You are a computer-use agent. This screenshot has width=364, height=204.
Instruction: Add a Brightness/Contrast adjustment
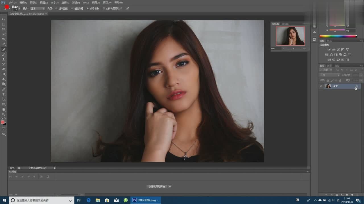[329, 50]
